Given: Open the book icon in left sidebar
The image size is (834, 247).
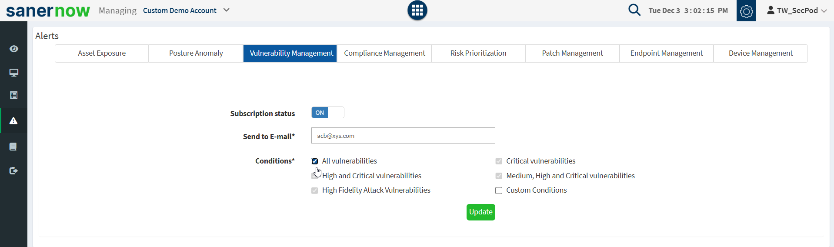Looking at the screenshot, I should coord(13,147).
